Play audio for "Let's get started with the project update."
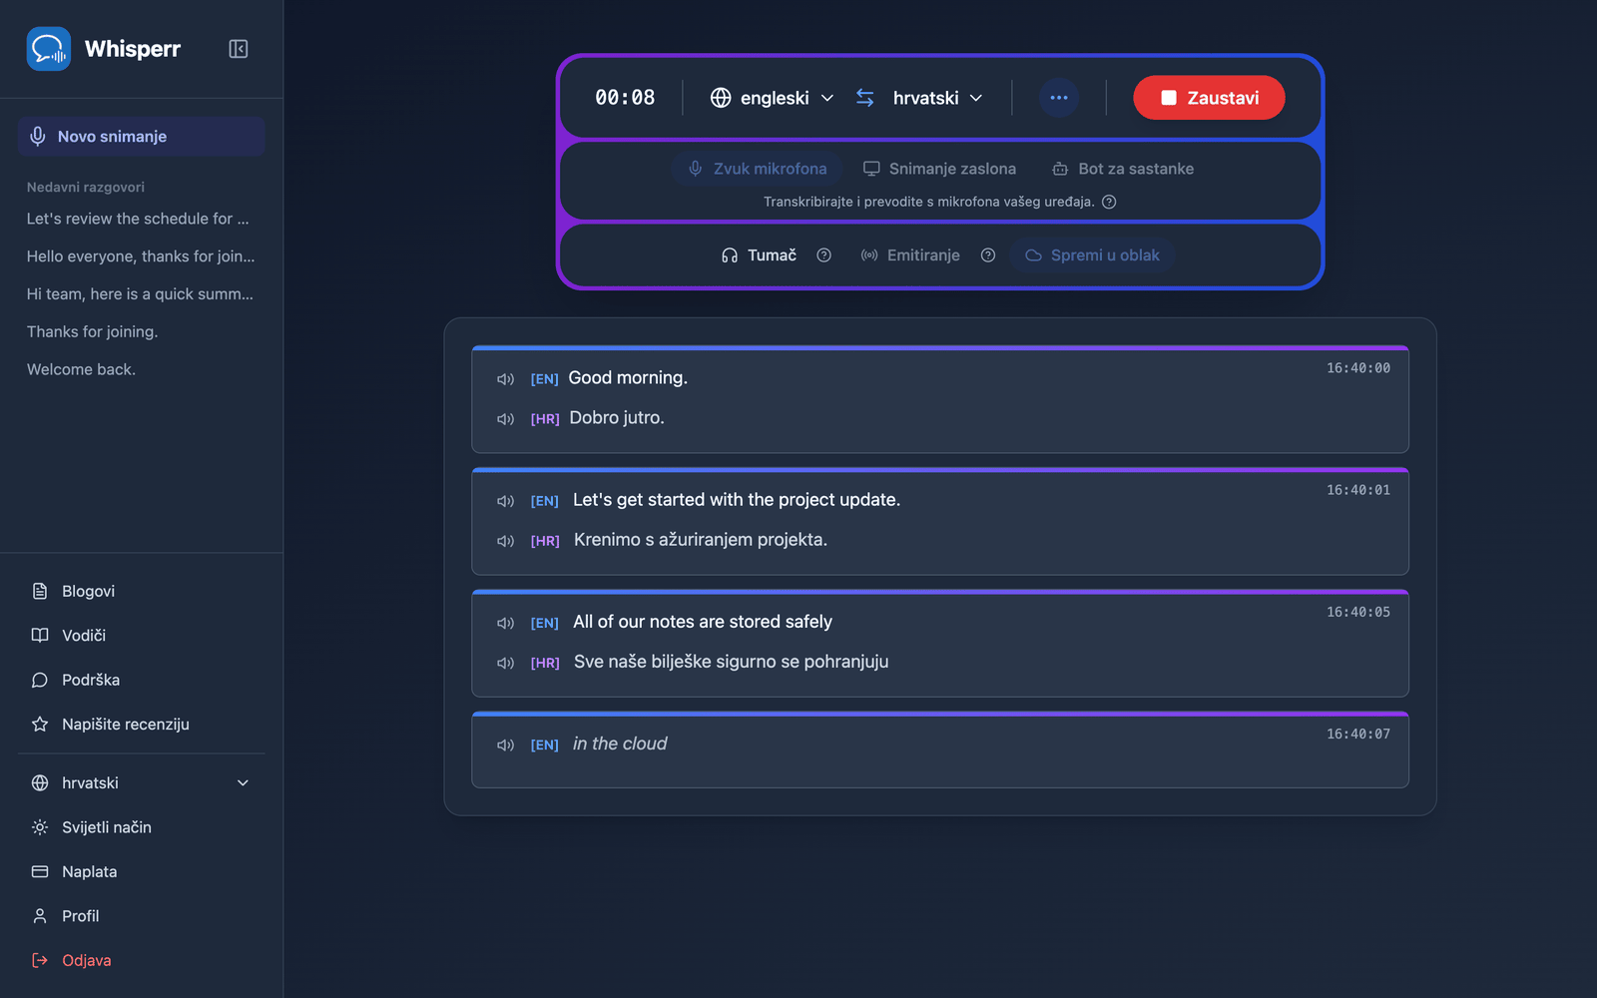This screenshot has height=998, width=1597. [x=506, y=501]
